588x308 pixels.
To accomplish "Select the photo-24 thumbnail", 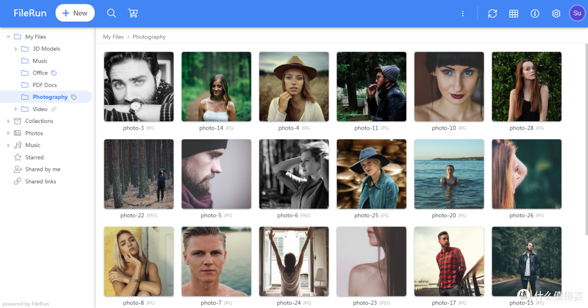I will coord(294,262).
